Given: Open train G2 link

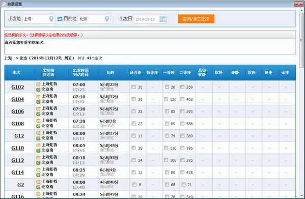Looking at the screenshot, I should [20, 185].
